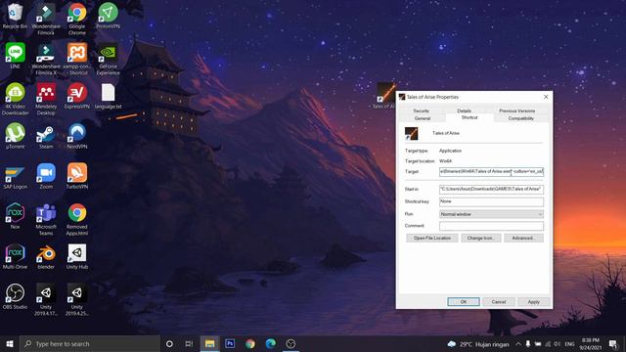
Task: Open Microsoft Edge from the taskbar
Action: pos(271,343)
